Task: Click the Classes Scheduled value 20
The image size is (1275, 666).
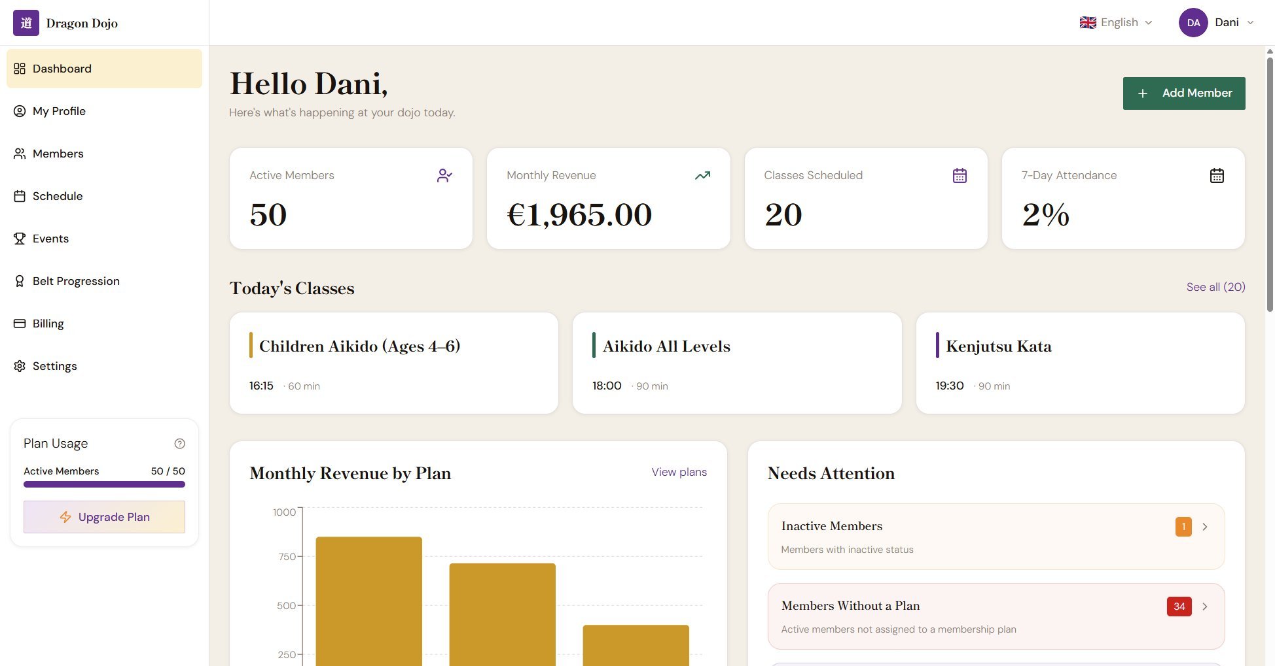Action: 783,215
